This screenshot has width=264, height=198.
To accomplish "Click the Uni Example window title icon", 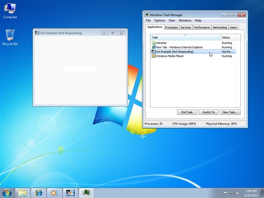I will 37,33.
